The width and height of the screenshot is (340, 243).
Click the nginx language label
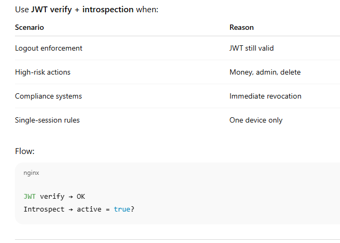[31, 173]
